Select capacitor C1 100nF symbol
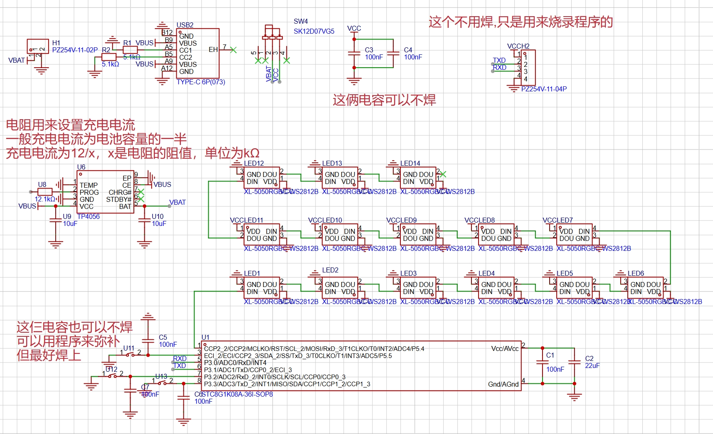Viewport: 713px width, 434px height. pos(543,362)
